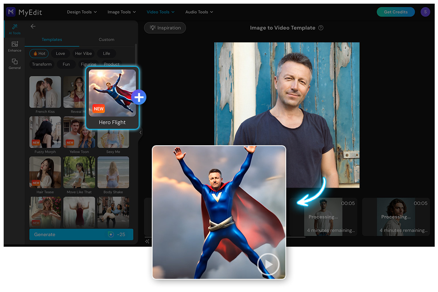This screenshot has height=292, width=438.
Task: Click the plus icon on Hero Flight template
Action: (x=139, y=97)
